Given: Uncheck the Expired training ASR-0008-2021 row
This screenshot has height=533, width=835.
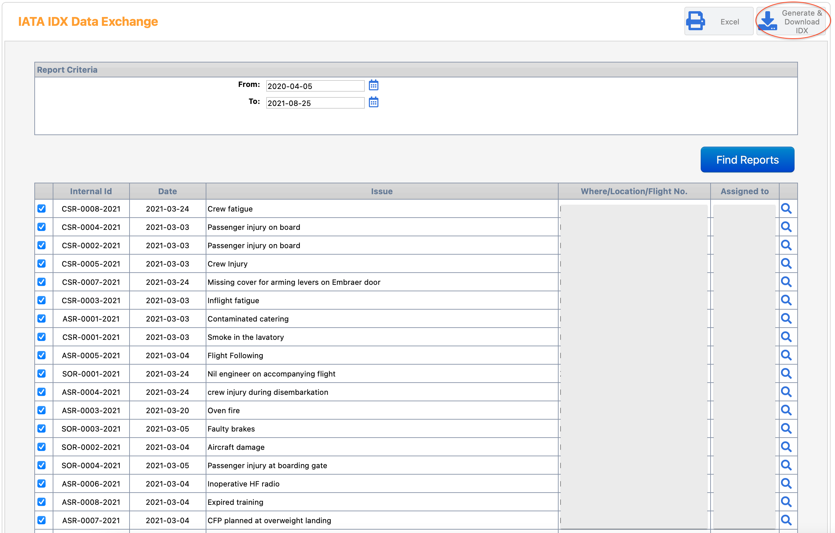Looking at the screenshot, I should pos(41,502).
